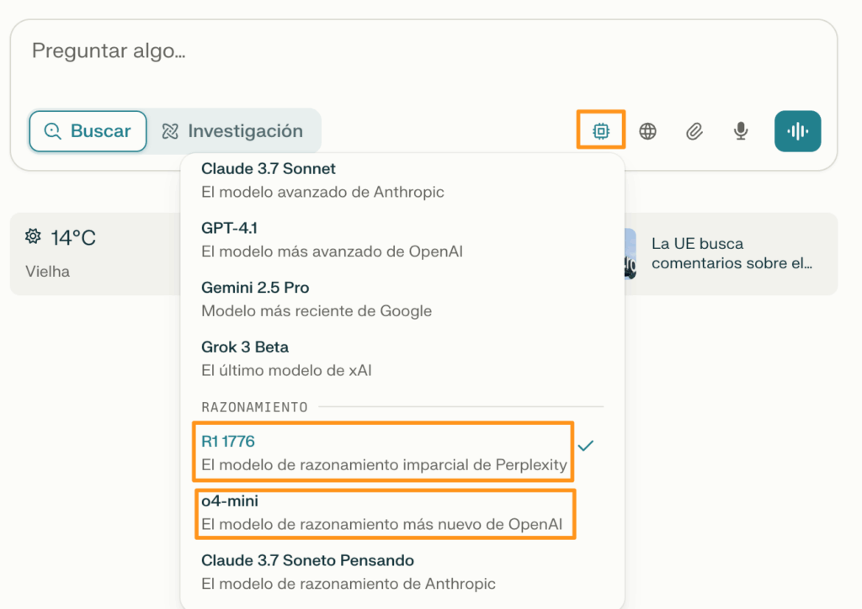The height and width of the screenshot is (609, 862).
Task: Pick the o4-mini reasoning model
Action: 402,512
